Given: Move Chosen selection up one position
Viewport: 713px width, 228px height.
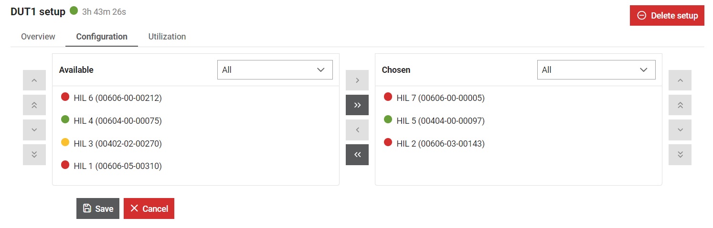Looking at the screenshot, I should (680, 80).
